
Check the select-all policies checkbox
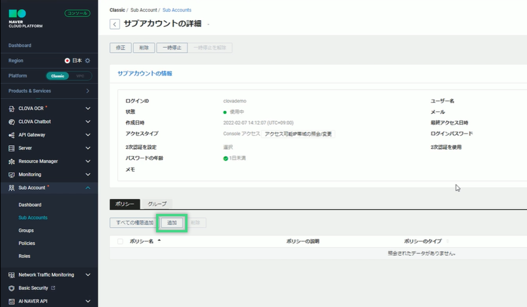(121, 241)
